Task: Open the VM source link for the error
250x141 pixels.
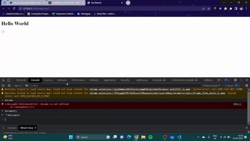Action: point(237,104)
